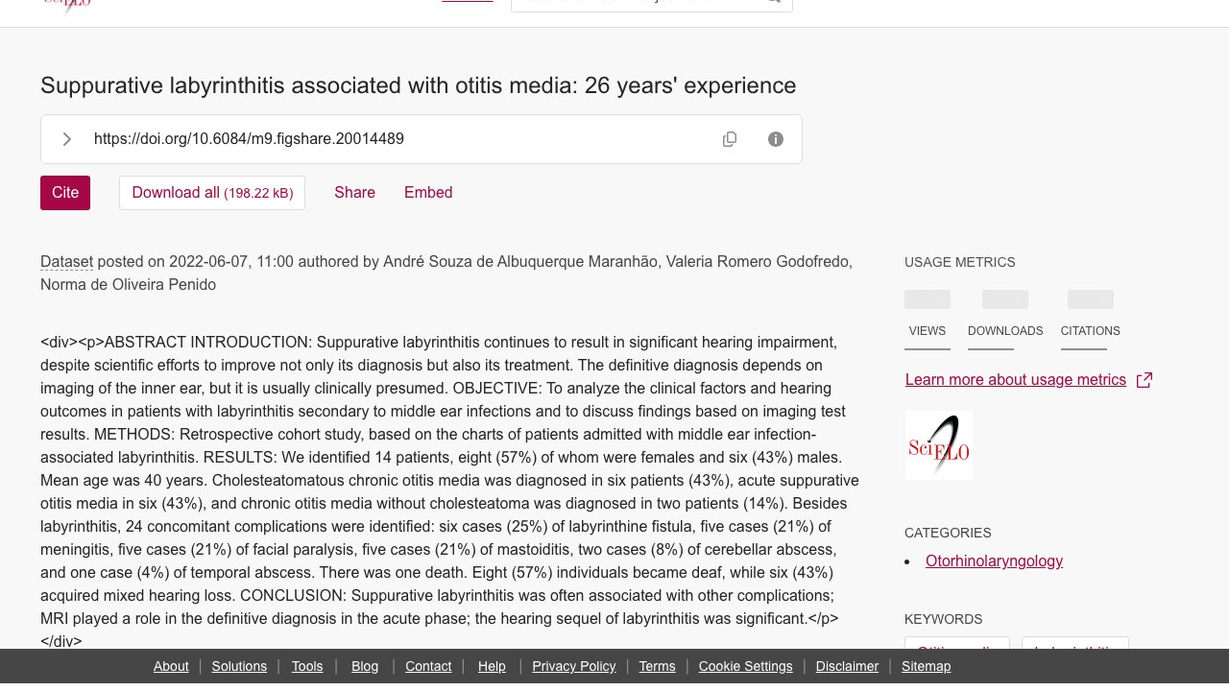Download all files (198.22 kB)
This screenshot has width=1229, height=691.
[x=212, y=192]
